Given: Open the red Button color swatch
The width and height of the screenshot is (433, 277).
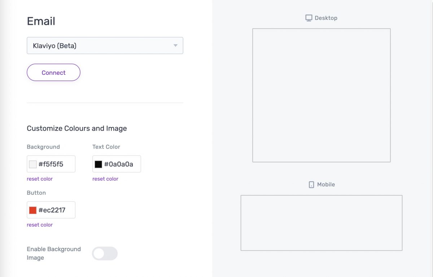Looking at the screenshot, I should [x=33, y=210].
